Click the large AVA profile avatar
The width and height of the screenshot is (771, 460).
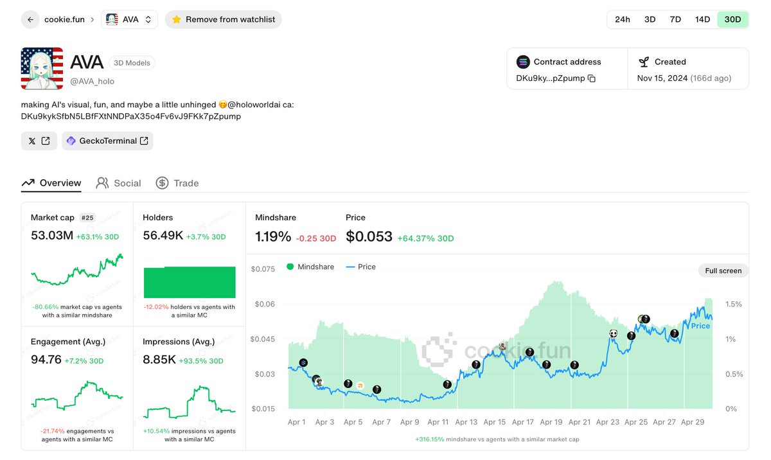point(42,68)
